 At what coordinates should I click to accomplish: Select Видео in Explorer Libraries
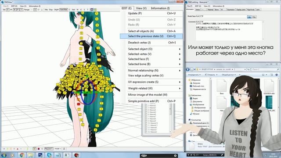point(195,98)
